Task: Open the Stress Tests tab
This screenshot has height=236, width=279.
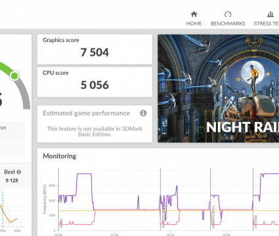Action: click(267, 18)
